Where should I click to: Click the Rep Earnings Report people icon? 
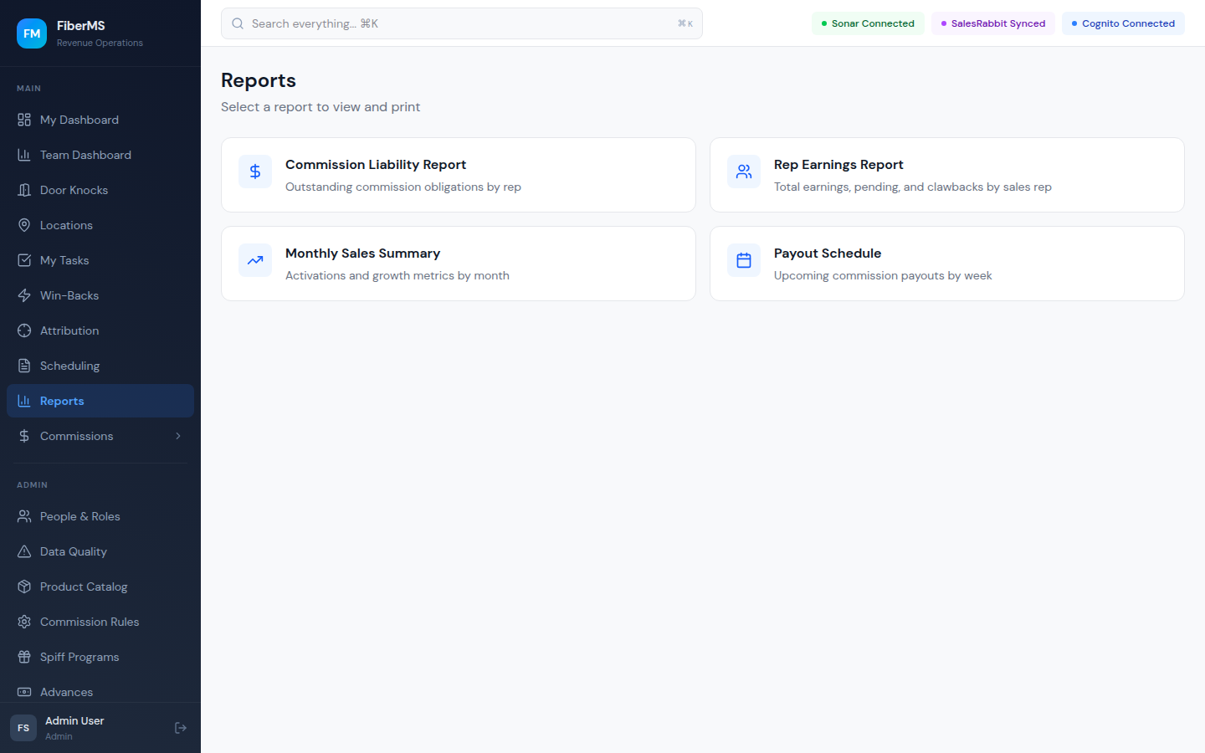pos(744,172)
